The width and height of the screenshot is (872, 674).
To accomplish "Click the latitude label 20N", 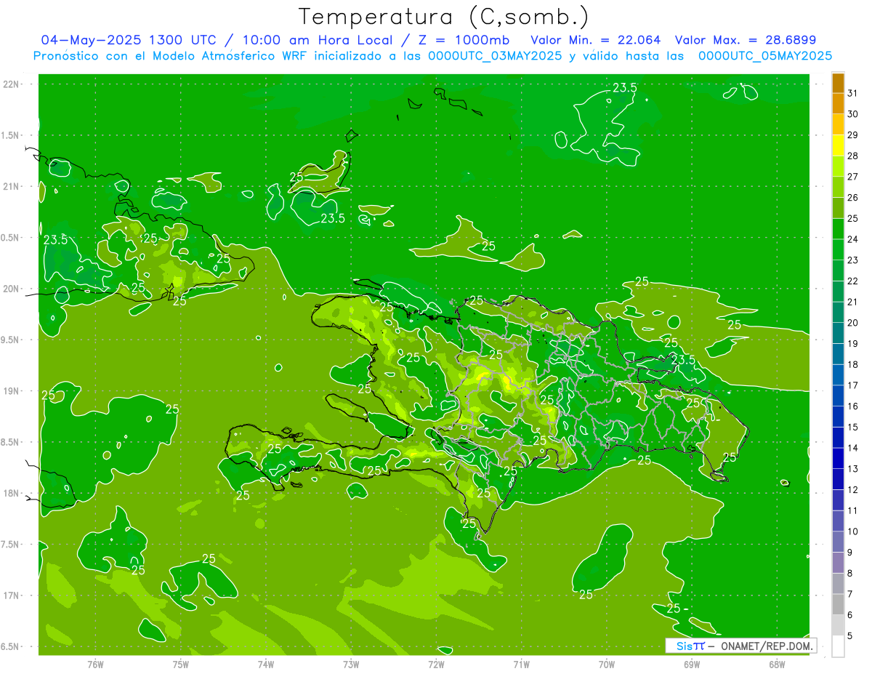I will click(x=12, y=289).
